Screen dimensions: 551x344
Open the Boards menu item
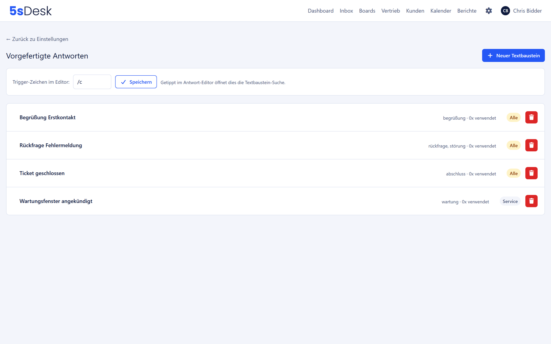[x=367, y=11]
